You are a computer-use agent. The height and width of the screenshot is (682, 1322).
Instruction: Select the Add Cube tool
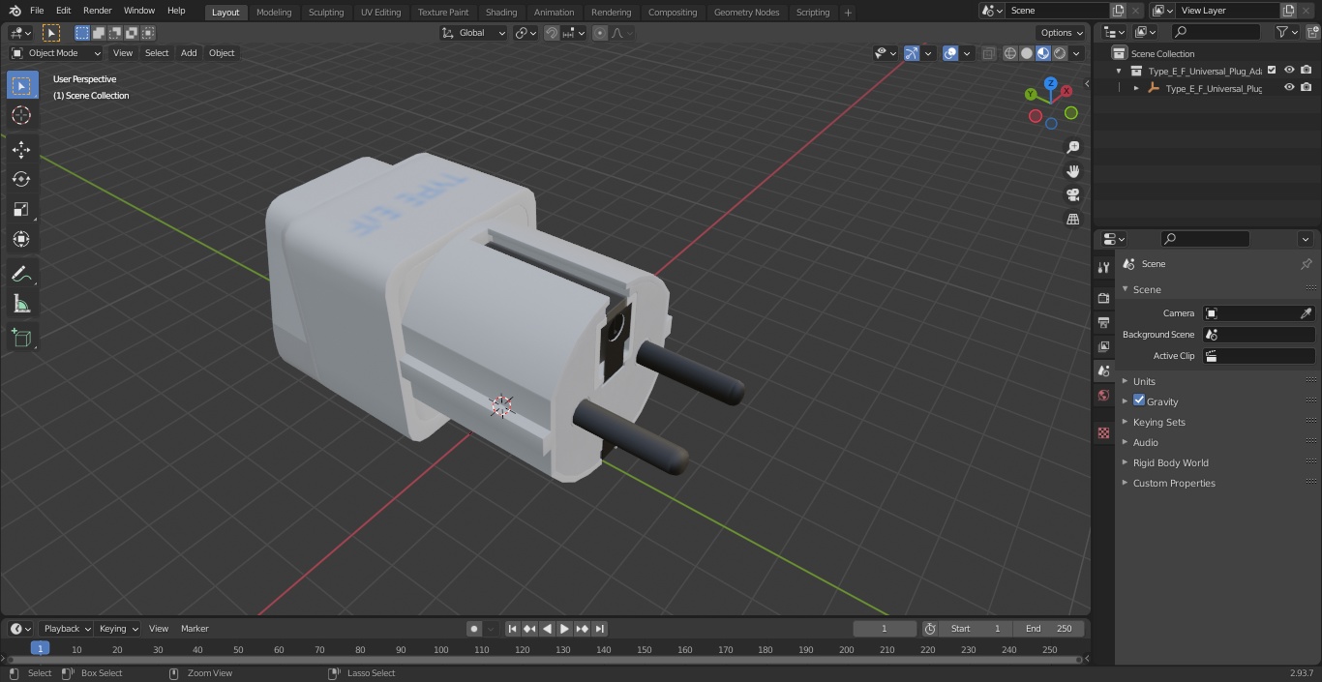(x=21, y=339)
